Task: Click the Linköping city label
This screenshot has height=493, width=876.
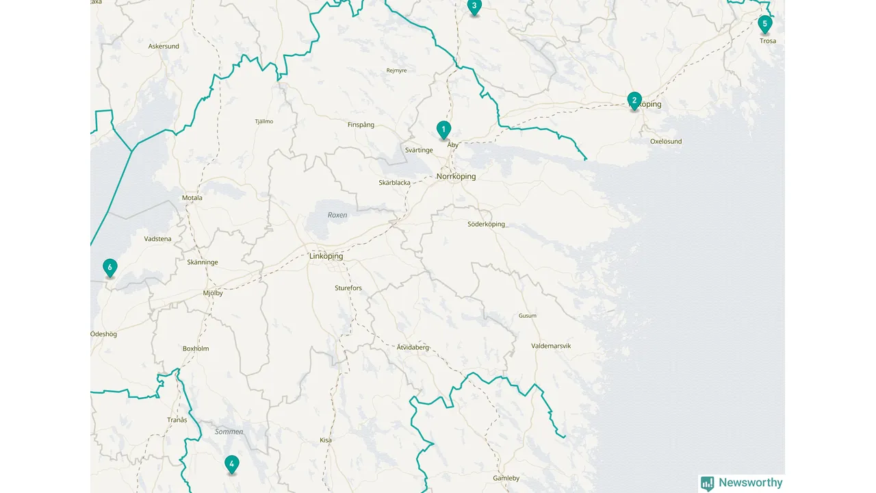Action: coord(326,257)
